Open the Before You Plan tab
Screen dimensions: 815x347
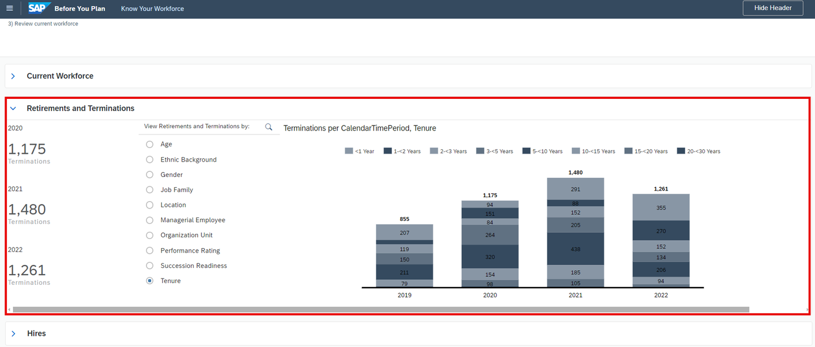tap(80, 8)
